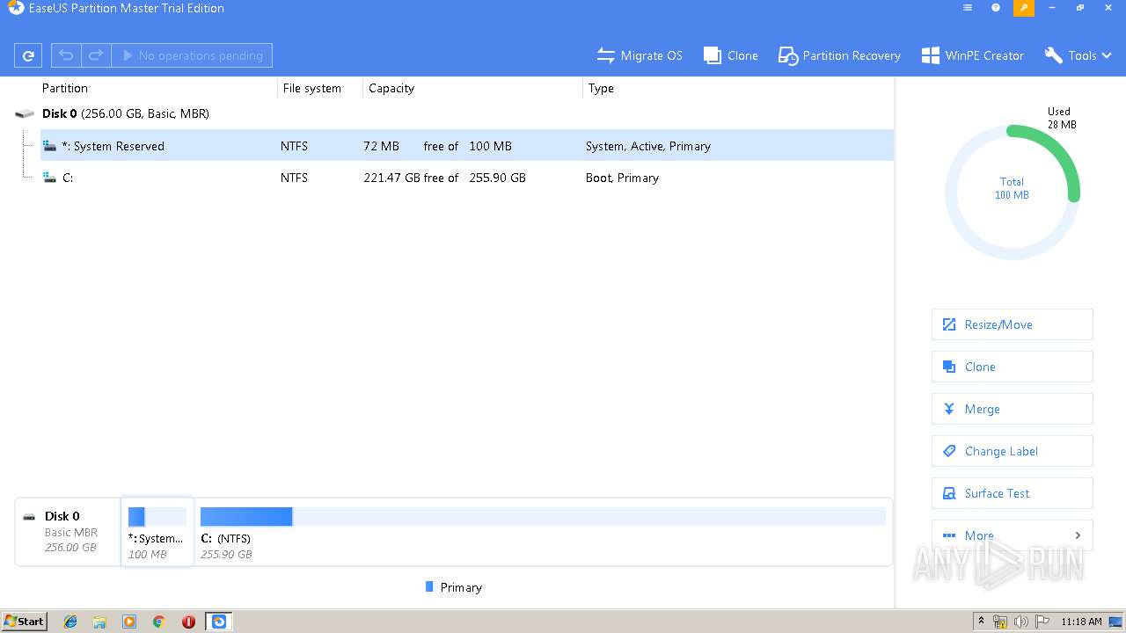This screenshot has width=1126, height=633.
Task: Click the Clone button in the side panel
Action: [x=1013, y=367]
